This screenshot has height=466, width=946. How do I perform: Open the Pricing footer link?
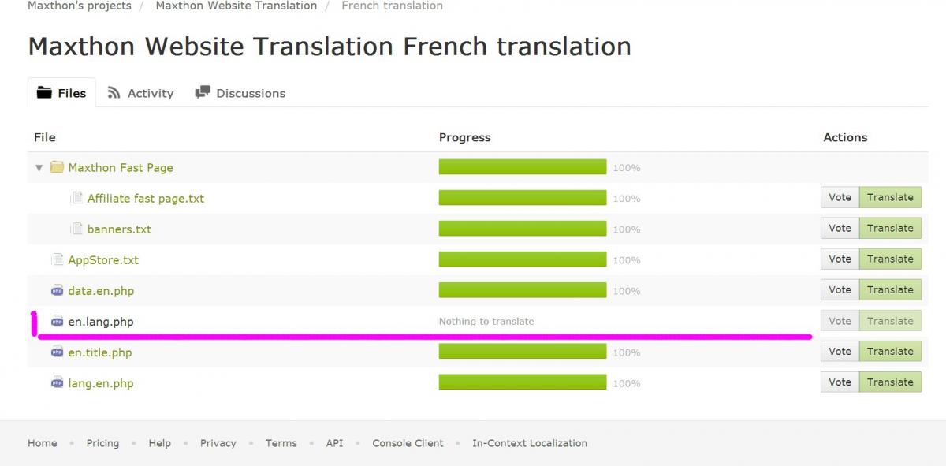[102, 443]
